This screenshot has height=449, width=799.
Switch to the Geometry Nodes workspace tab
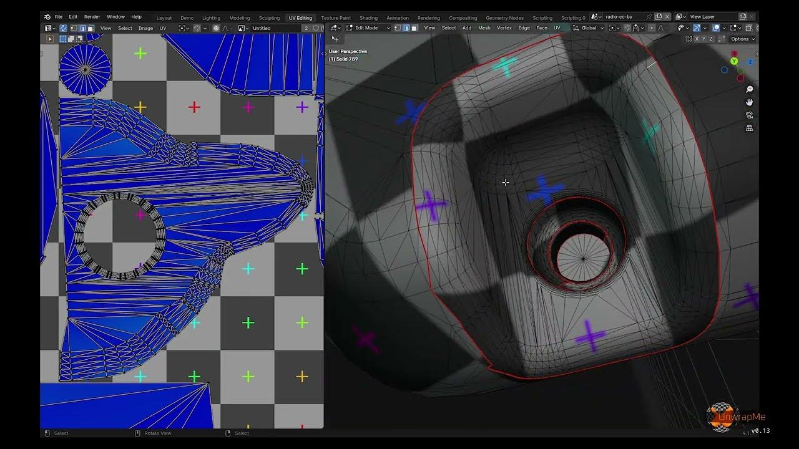(x=505, y=18)
